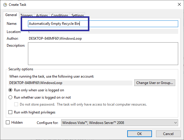Focus the Description text box
This screenshot has height=140, width=184.
click(103, 53)
